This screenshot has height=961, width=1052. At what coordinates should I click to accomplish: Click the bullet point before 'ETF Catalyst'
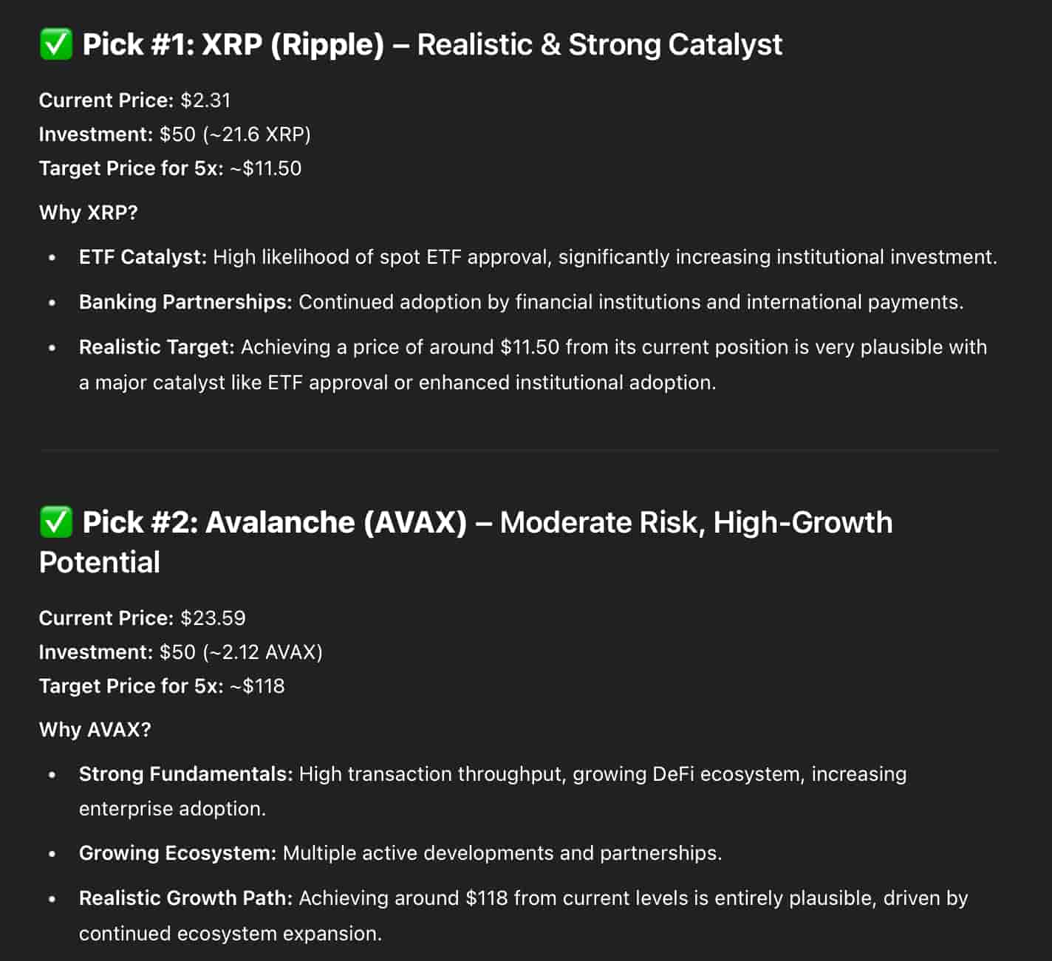52,258
